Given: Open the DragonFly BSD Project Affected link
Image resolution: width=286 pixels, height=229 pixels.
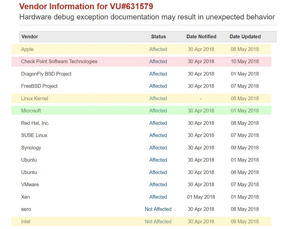Looking at the screenshot, I should pos(158,74).
